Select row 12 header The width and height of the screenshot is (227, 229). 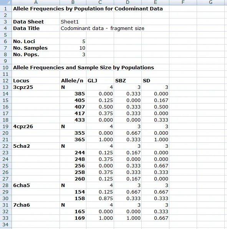[x=6, y=80]
